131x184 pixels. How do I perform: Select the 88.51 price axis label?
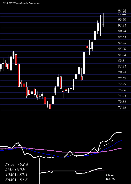[x=122, y=37]
